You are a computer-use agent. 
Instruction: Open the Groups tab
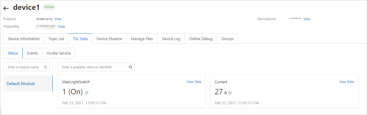point(227,39)
